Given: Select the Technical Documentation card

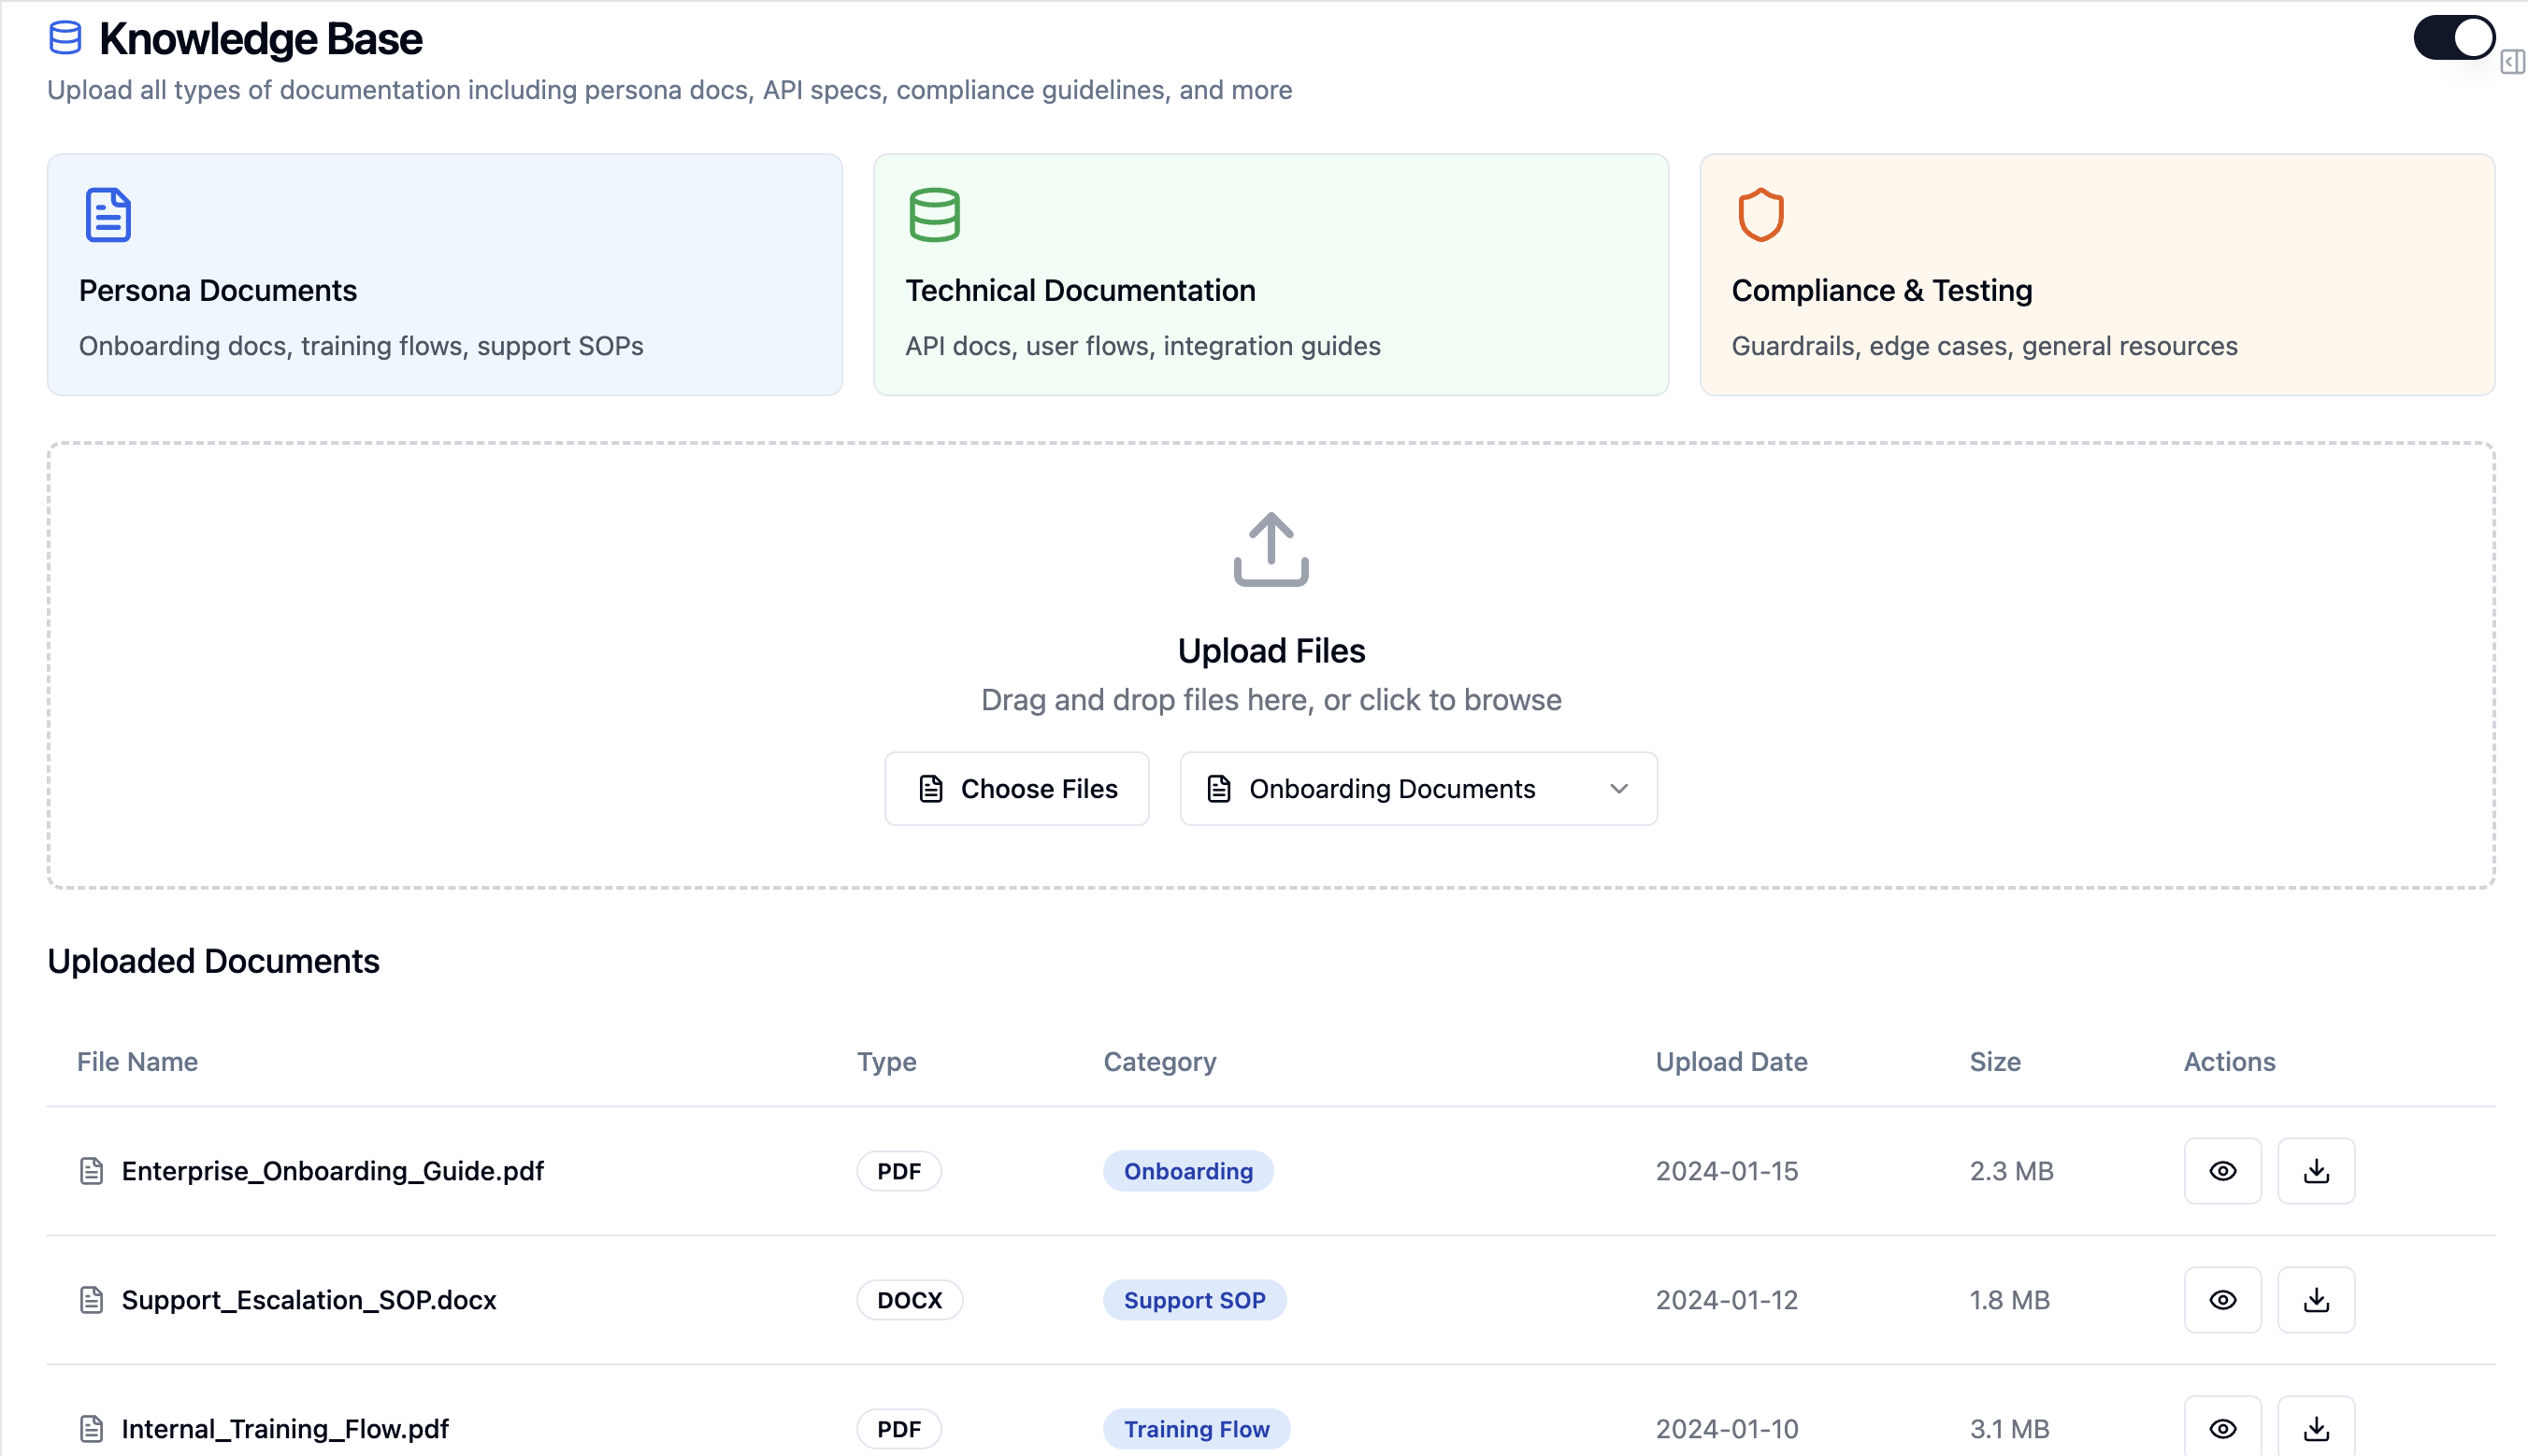Looking at the screenshot, I should click(1271, 275).
